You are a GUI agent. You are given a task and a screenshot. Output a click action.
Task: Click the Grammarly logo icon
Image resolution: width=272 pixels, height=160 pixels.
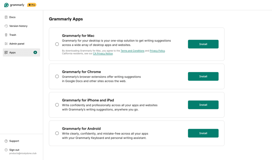coord(6,5)
